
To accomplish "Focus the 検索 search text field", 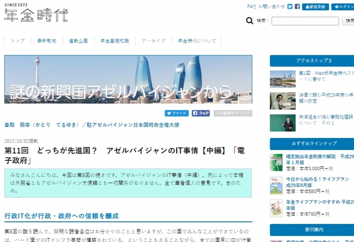I will [x=305, y=21].
